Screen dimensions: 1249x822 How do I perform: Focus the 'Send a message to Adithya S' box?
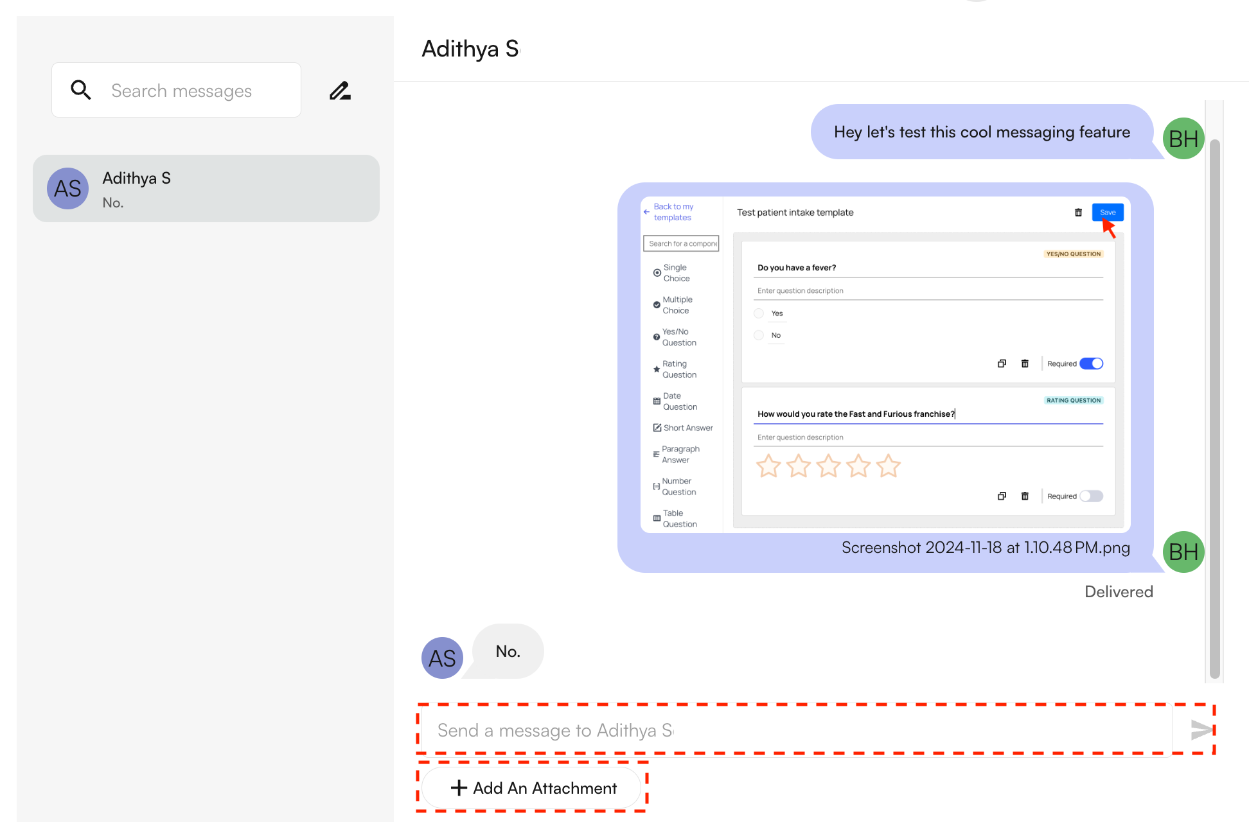click(797, 730)
